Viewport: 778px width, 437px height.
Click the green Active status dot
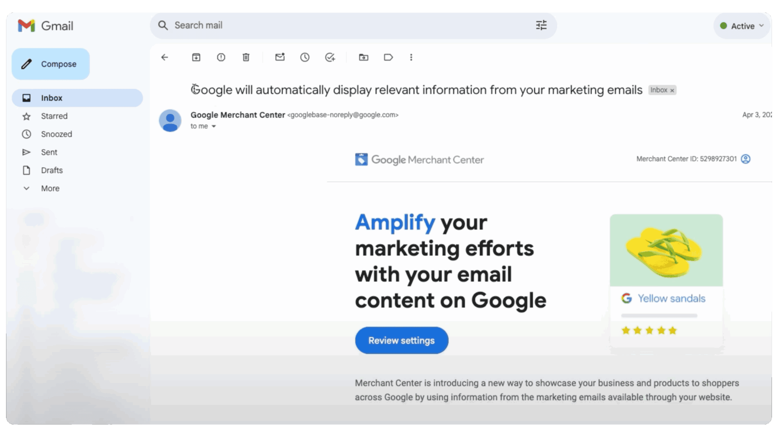[724, 26]
